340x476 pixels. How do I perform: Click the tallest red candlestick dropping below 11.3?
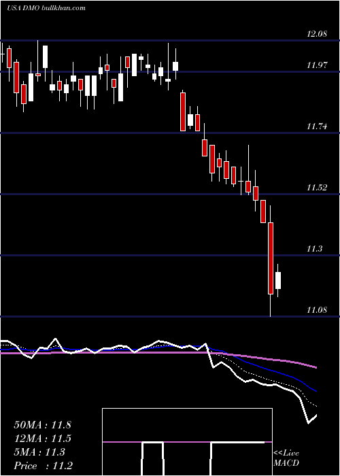tap(270, 258)
